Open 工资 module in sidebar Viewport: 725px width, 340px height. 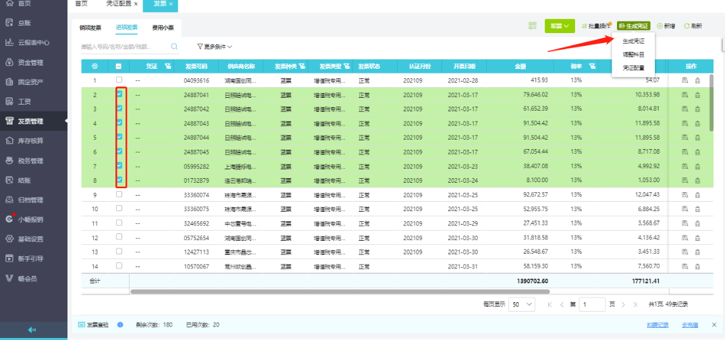click(26, 102)
